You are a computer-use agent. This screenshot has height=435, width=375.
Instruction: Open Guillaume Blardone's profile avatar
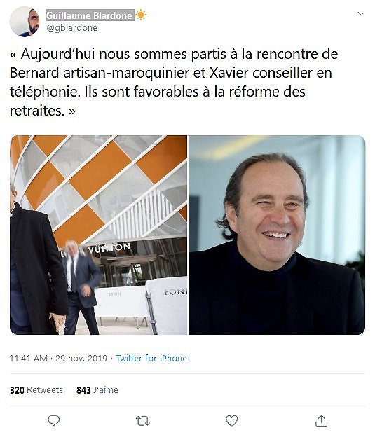tap(25, 22)
